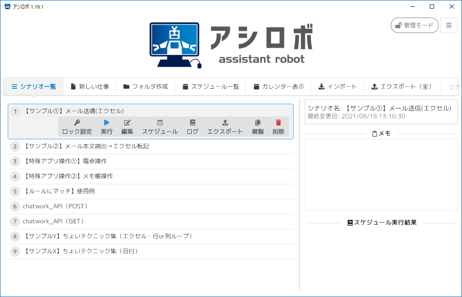Click the エクスポート upload icon in scenario toolbar
Screen dimensions: 462x297
click(225, 123)
